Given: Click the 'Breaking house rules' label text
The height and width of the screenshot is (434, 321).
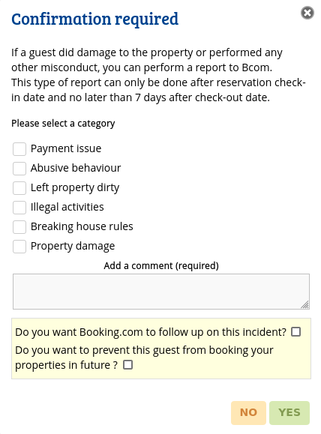Looking at the screenshot, I should pos(82,226).
